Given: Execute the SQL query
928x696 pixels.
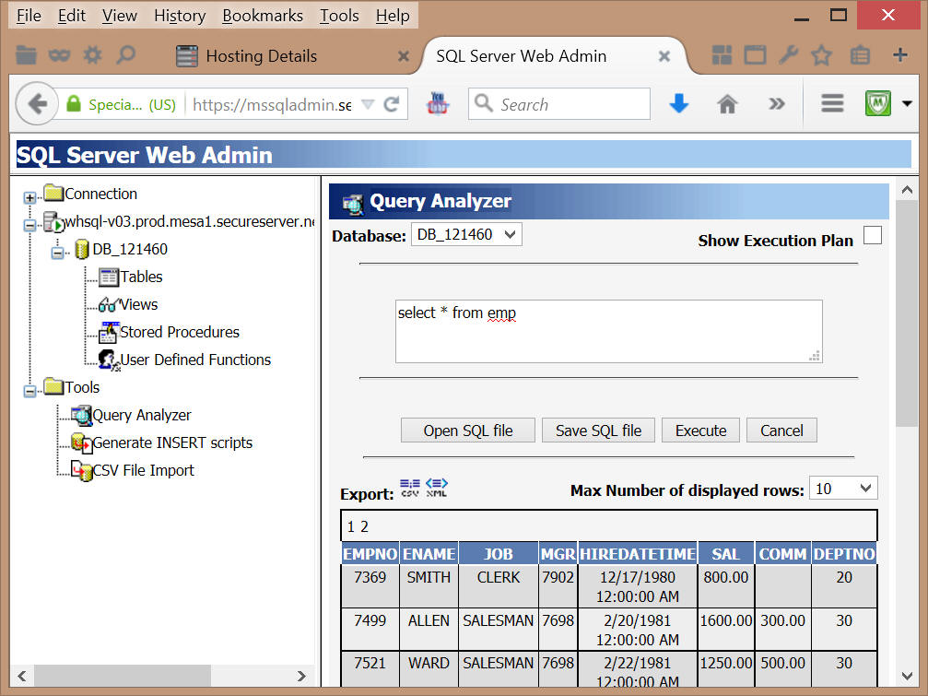Looking at the screenshot, I should 700,431.
